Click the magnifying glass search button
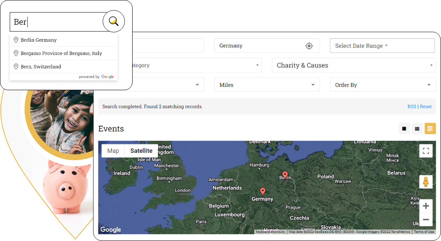This screenshot has height=241, width=441. click(114, 21)
